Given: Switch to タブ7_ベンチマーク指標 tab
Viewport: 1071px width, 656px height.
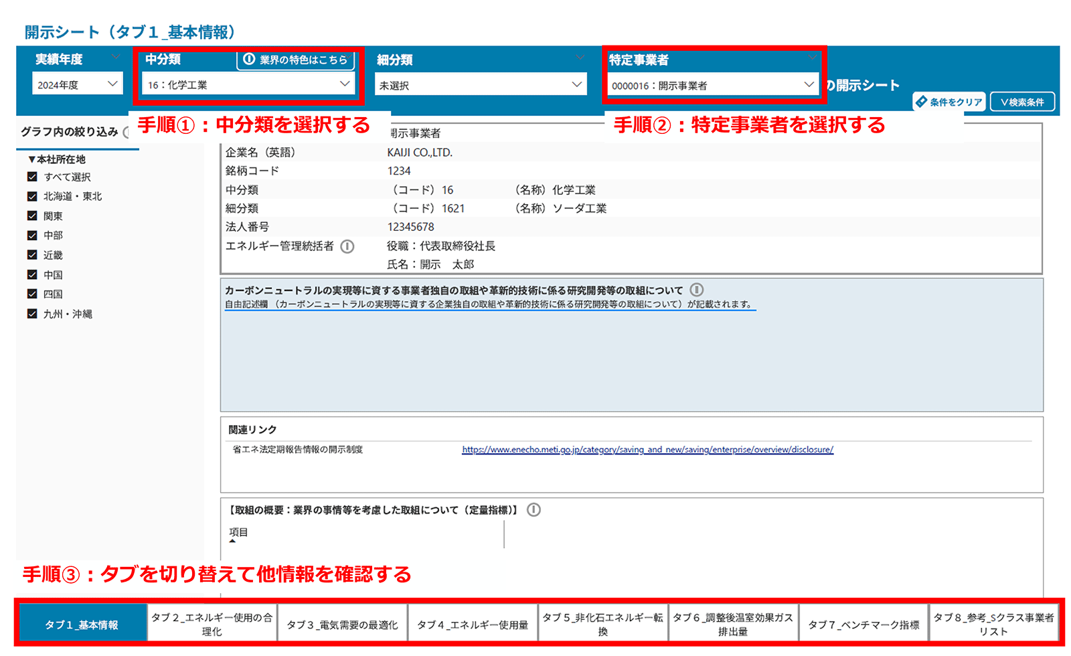Looking at the screenshot, I should 863,624.
